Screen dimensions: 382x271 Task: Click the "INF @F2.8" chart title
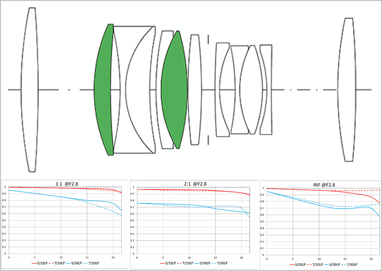coord(323,185)
